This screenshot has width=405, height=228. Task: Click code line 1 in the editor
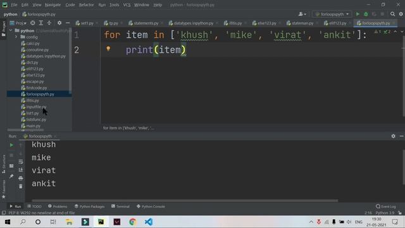[235, 35]
